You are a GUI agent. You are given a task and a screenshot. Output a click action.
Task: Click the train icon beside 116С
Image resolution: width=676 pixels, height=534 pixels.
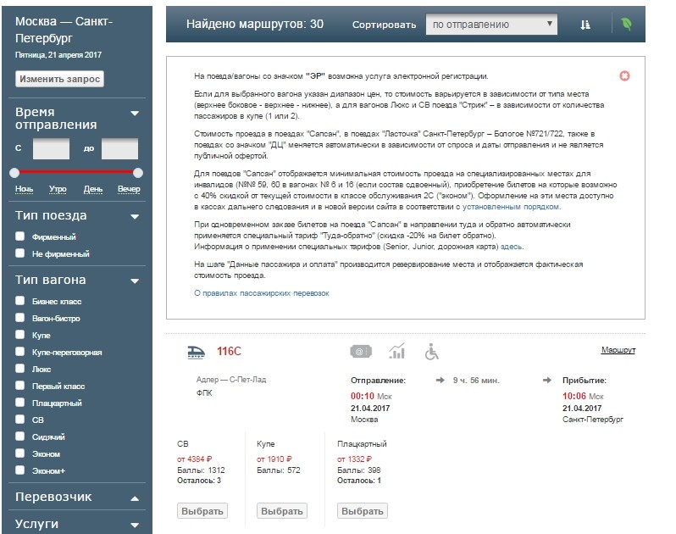click(196, 351)
